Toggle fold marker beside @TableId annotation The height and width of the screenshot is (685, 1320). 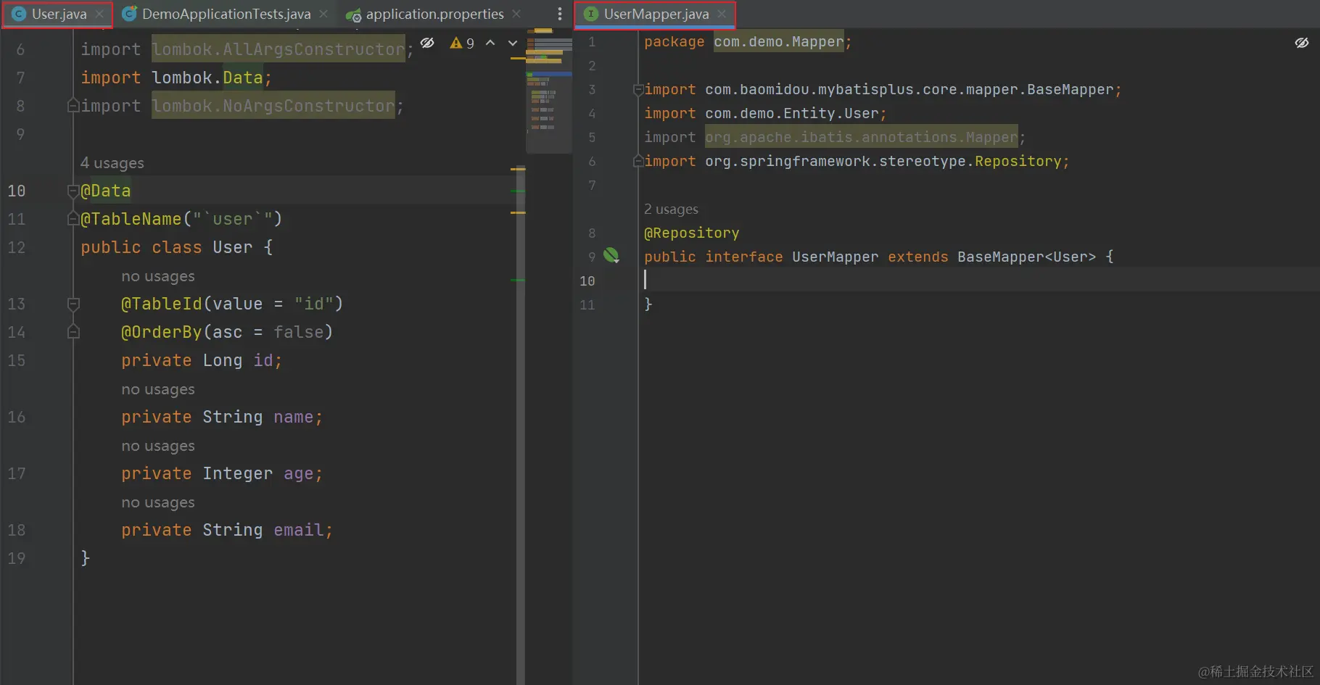point(73,304)
